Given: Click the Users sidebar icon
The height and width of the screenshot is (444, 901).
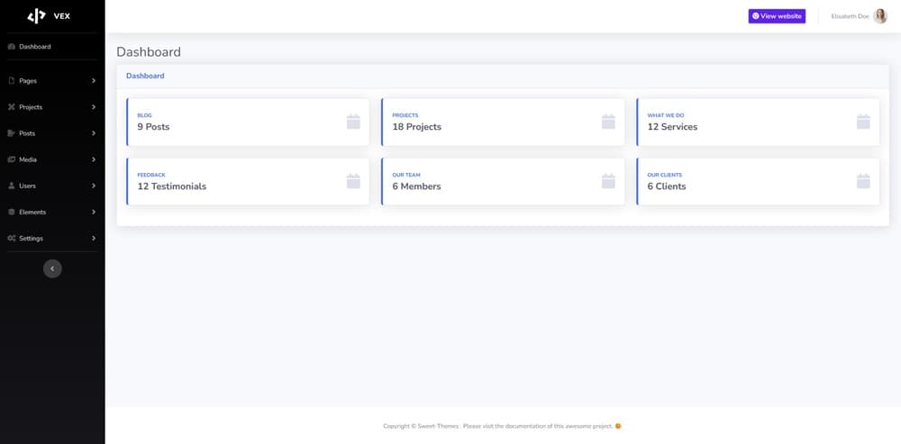Looking at the screenshot, I should tap(11, 186).
